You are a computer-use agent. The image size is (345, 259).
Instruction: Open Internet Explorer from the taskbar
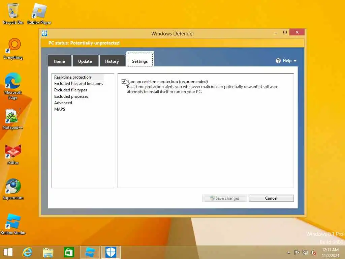click(28, 252)
